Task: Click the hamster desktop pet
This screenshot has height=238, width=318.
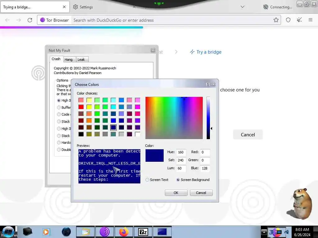Action: (300, 204)
